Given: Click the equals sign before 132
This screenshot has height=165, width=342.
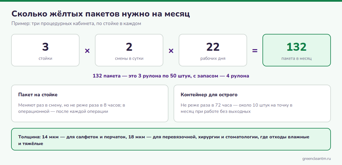Looking at the screenshot, I should [x=255, y=51].
